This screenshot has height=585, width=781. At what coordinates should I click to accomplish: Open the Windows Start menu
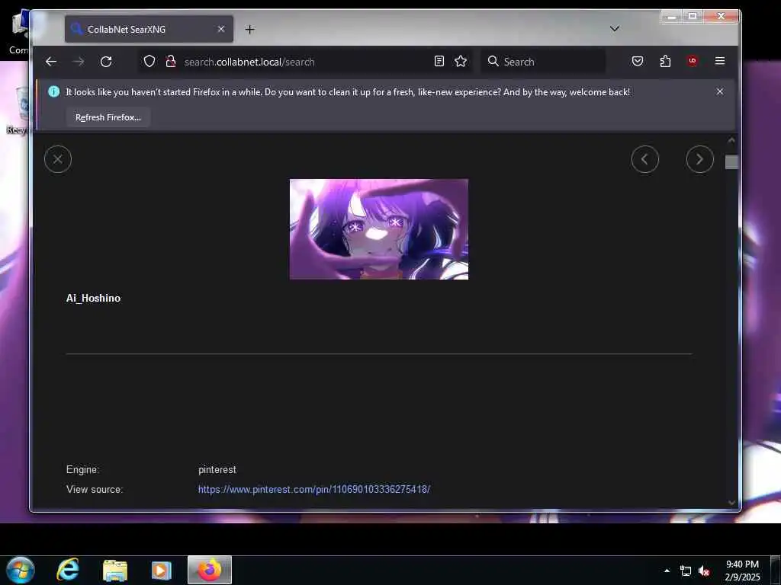[x=21, y=570]
